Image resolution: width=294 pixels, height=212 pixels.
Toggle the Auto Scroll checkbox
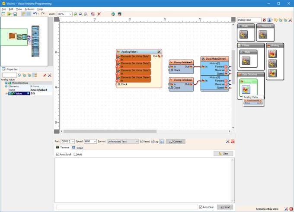pyautogui.click(x=58, y=154)
